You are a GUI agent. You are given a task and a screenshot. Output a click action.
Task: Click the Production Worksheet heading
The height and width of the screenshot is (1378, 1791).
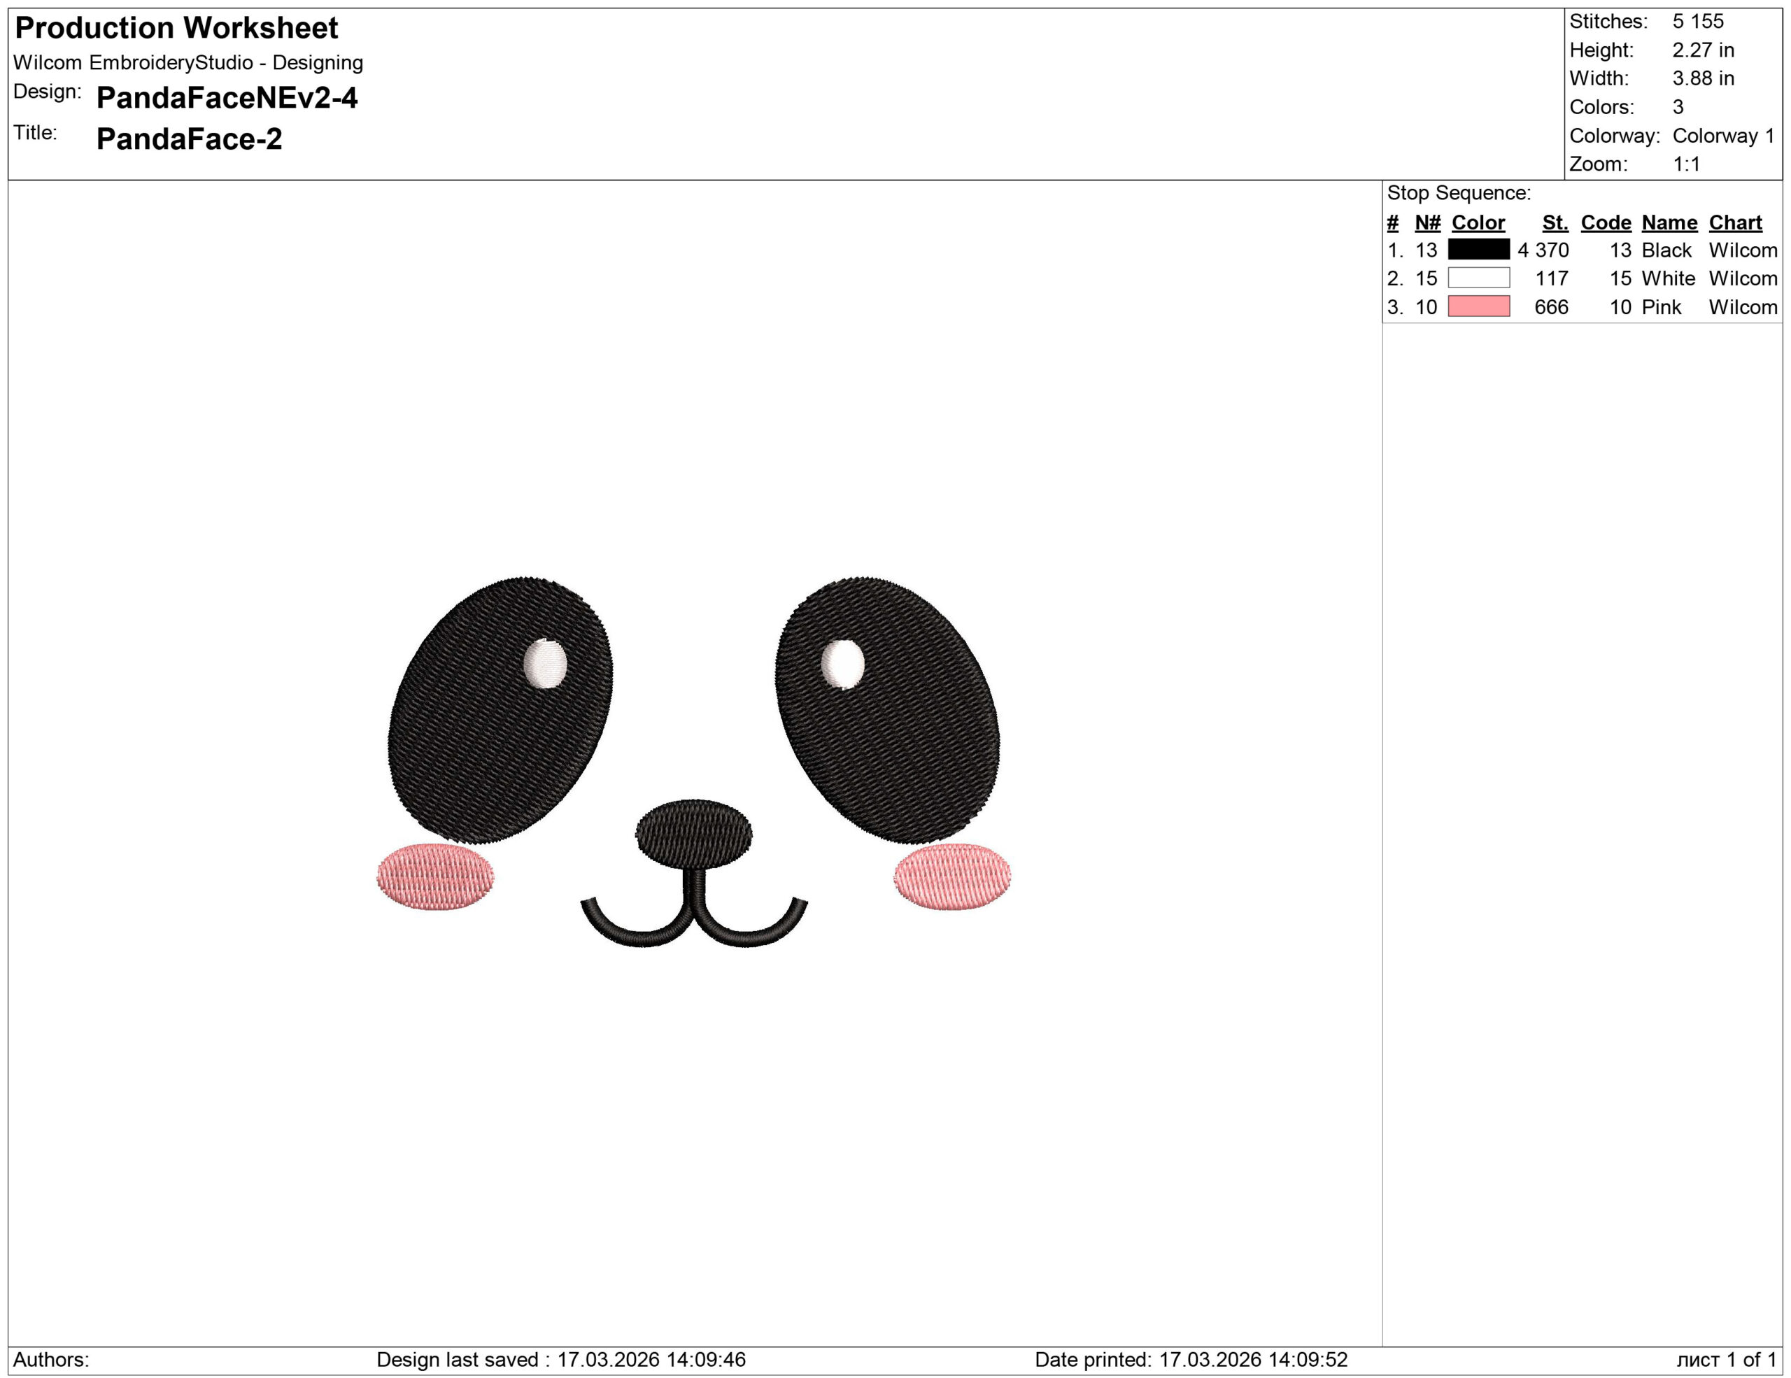coord(176,28)
